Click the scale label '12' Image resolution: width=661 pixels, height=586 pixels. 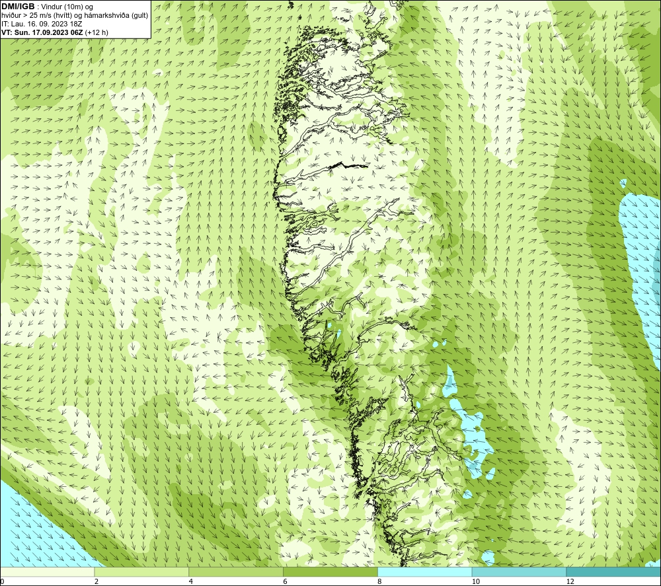[x=570, y=582]
